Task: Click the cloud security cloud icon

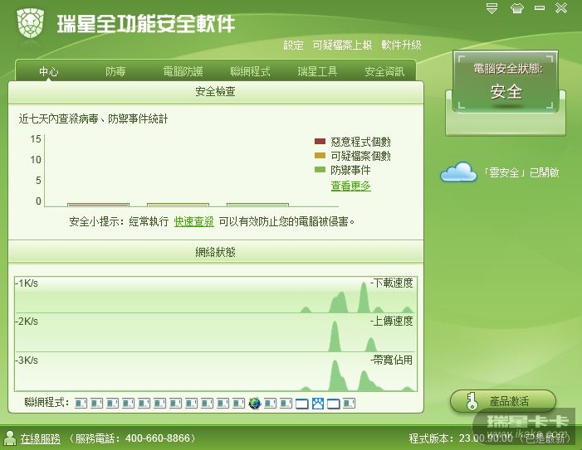Action: pos(459,172)
